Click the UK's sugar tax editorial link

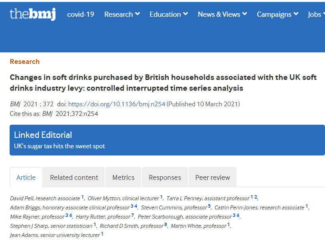(60, 146)
